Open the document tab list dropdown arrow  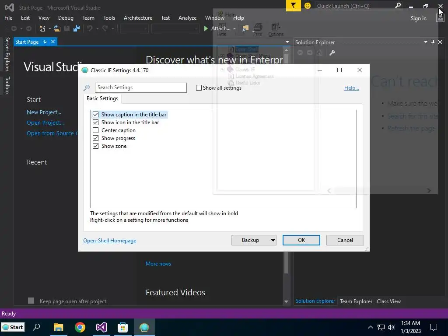[x=287, y=42]
